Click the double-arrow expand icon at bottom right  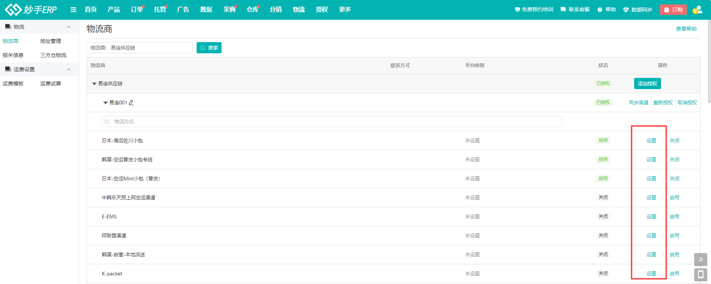[700, 259]
